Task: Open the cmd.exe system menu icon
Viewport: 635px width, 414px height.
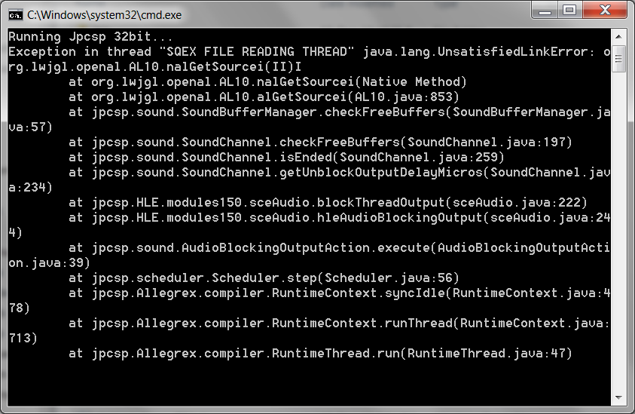Action: pyautogui.click(x=14, y=14)
